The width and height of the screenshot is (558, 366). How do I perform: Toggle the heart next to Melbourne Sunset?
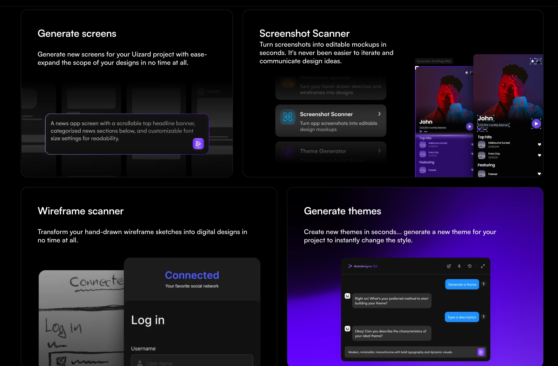point(539,144)
